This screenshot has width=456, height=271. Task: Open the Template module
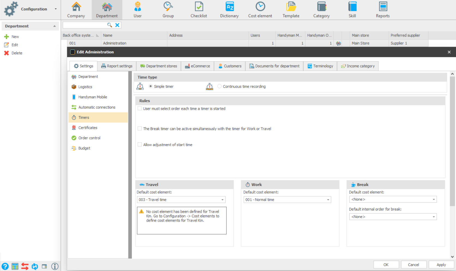point(291,10)
